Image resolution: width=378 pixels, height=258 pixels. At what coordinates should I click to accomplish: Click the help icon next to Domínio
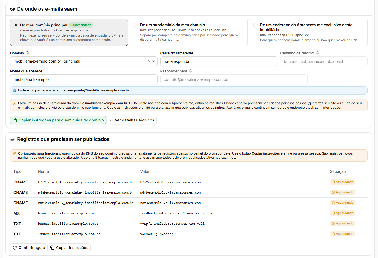pyautogui.click(x=27, y=53)
